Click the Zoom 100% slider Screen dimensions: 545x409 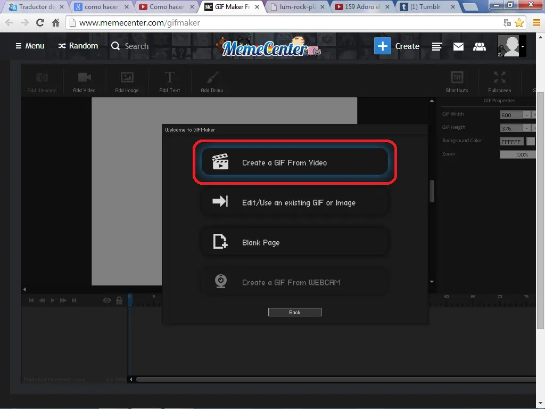tap(517, 154)
